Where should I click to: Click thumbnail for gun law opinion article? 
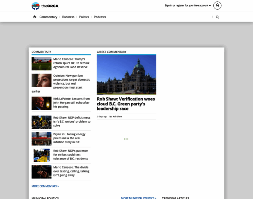pyautogui.click(x=41, y=80)
